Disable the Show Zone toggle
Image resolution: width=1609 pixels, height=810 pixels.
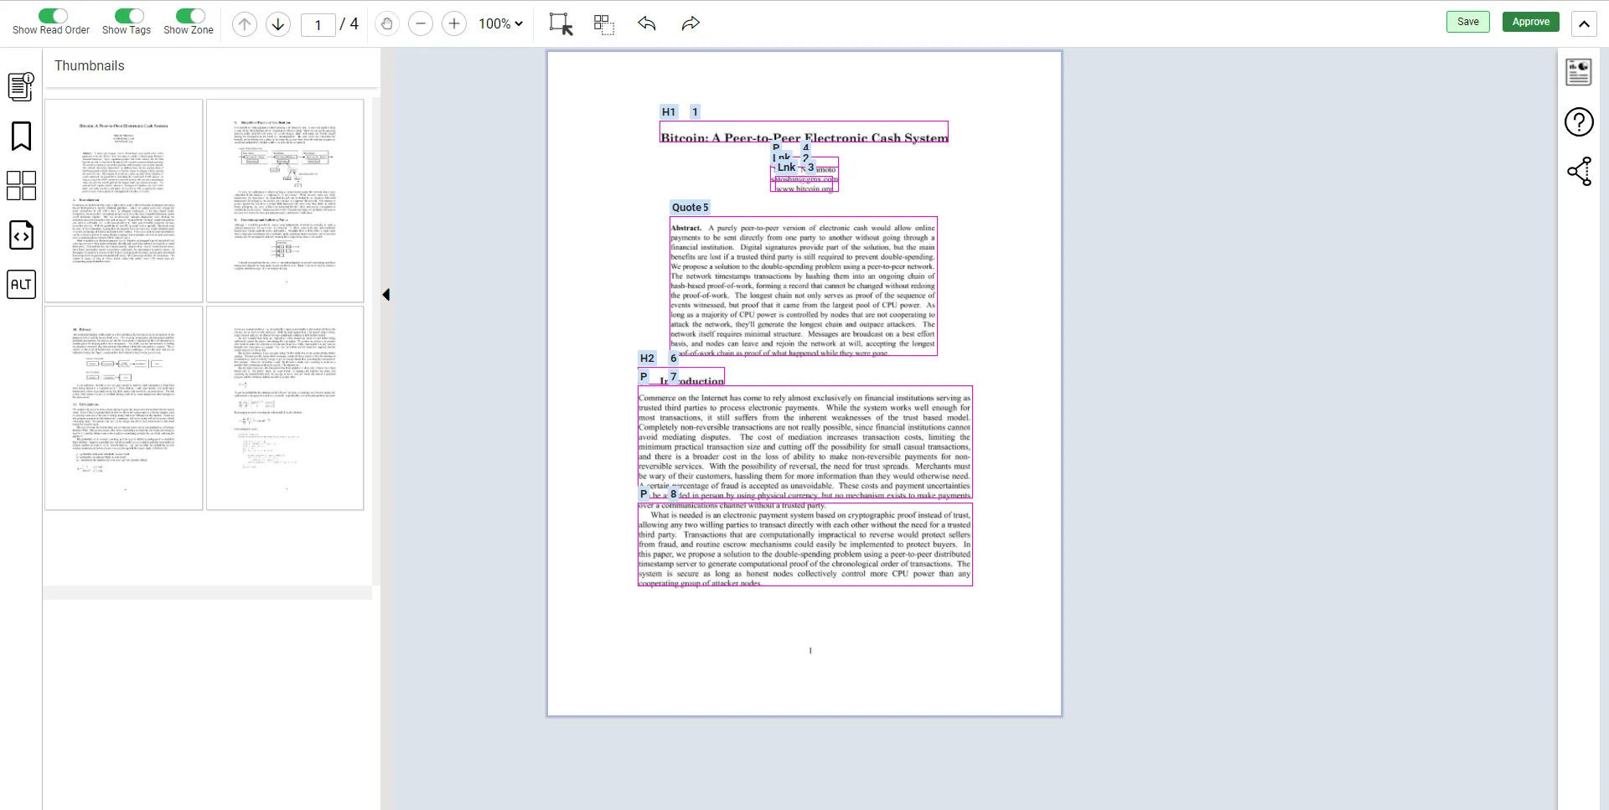pyautogui.click(x=189, y=14)
